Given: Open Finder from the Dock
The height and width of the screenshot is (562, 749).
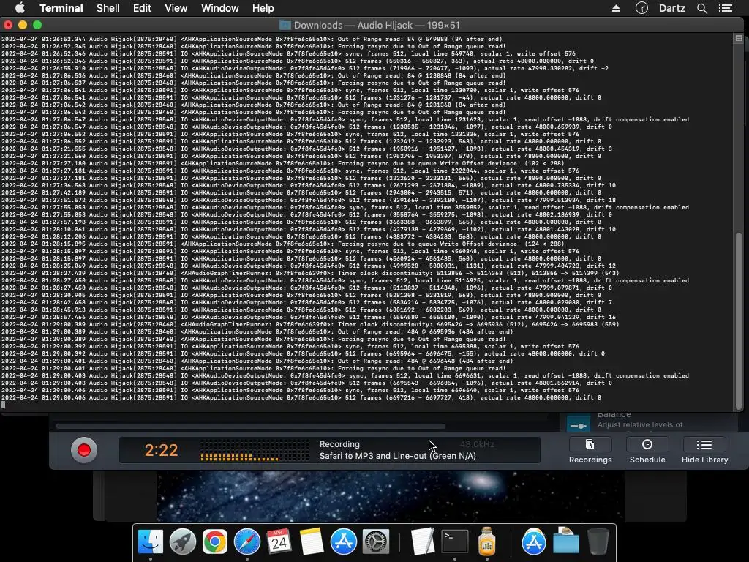Looking at the screenshot, I should click(151, 542).
